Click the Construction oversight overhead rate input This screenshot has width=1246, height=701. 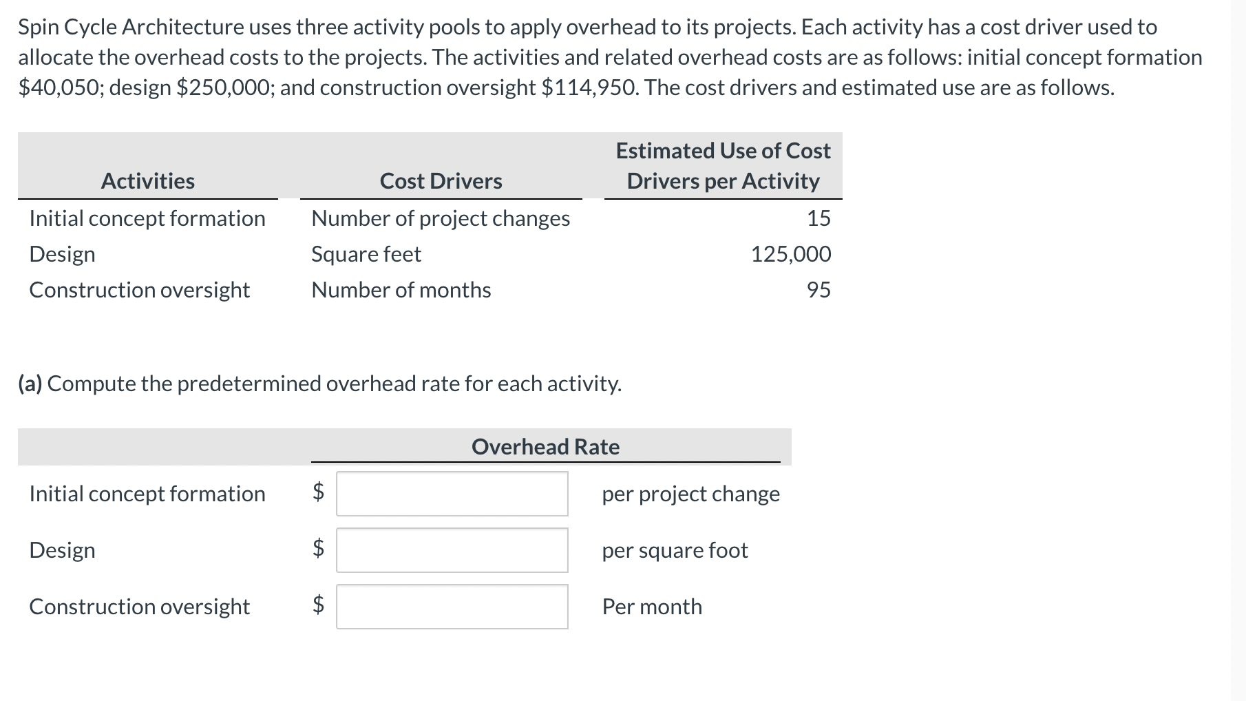(452, 607)
